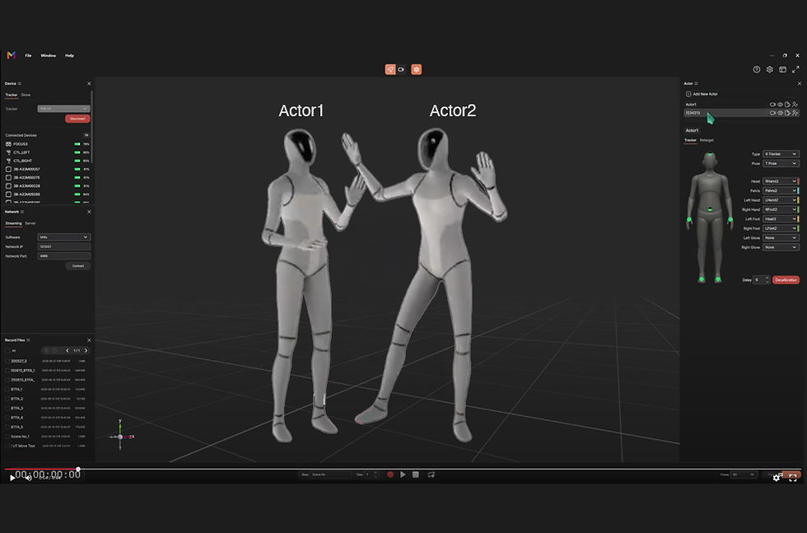Open the Pelvis tracker assignment dropdown
The image size is (807, 533).
780,190
